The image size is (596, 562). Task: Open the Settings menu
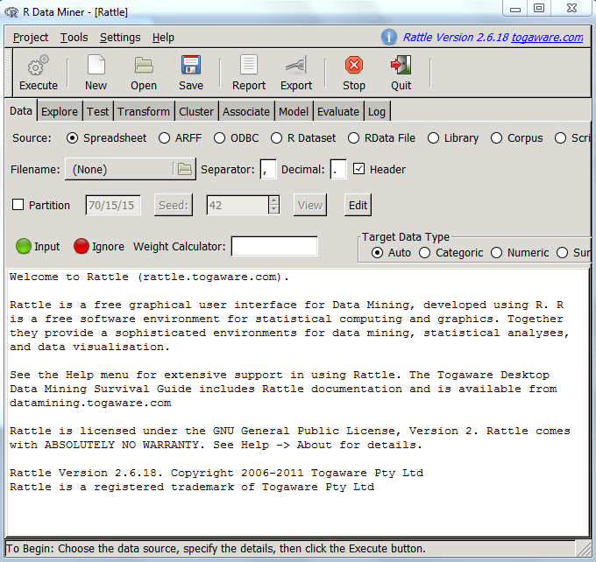click(120, 38)
